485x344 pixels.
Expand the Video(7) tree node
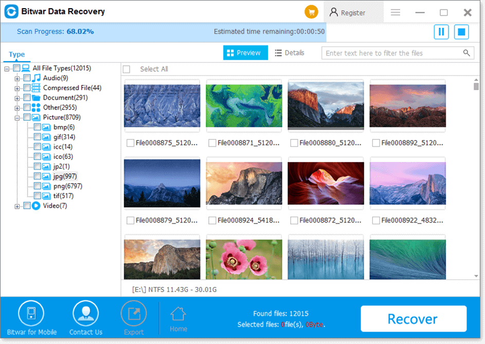[17, 206]
